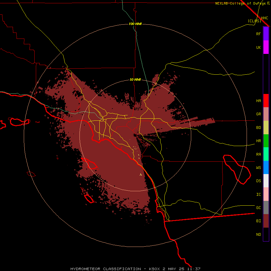This screenshot has height=271, width=271.
Task: Click the HYDROMETEOR CLASSIFICATION title text
Action: tap(106, 269)
